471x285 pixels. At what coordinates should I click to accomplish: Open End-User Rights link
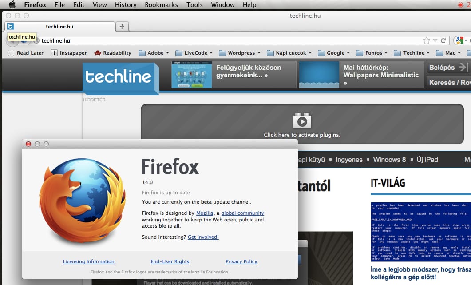click(170, 261)
